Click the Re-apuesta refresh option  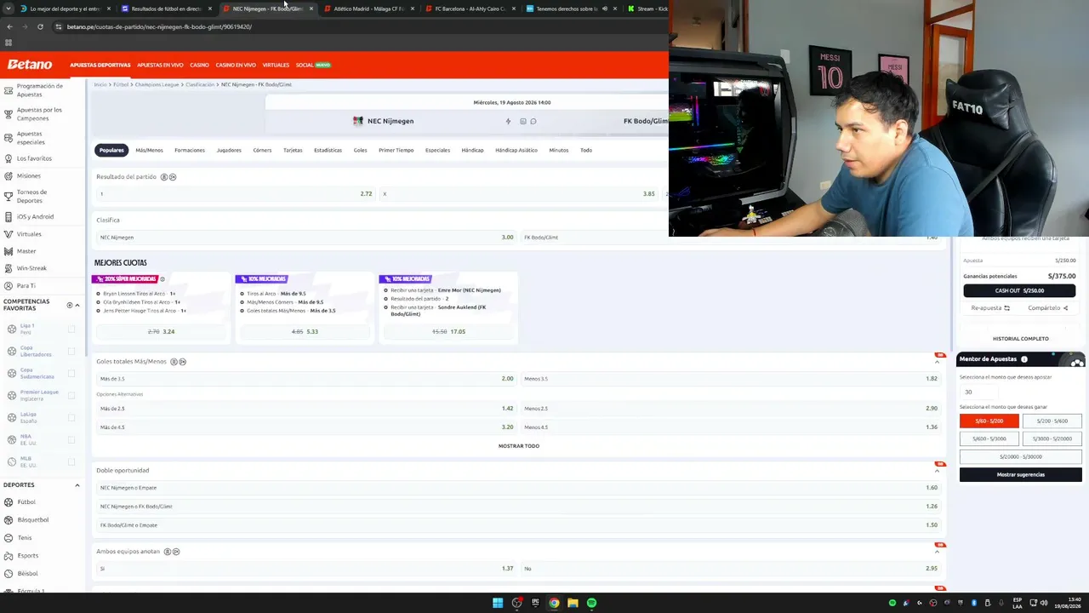990,308
